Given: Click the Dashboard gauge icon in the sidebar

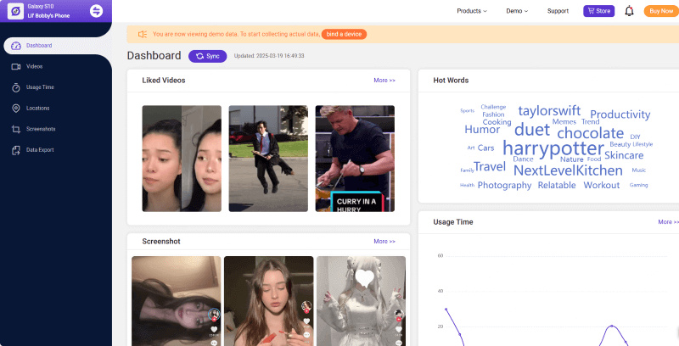Looking at the screenshot, I should (x=16, y=46).
